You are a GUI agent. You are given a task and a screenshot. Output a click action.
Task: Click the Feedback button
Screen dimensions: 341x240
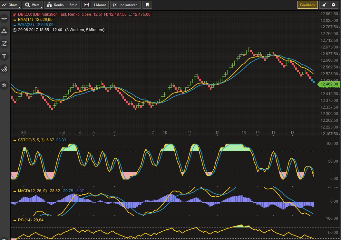click(307, 5)
